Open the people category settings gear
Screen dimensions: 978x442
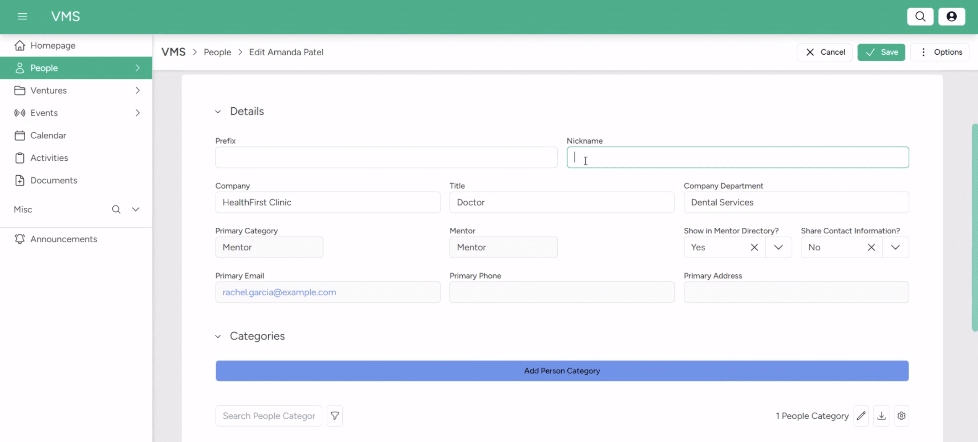click(902, 416)
